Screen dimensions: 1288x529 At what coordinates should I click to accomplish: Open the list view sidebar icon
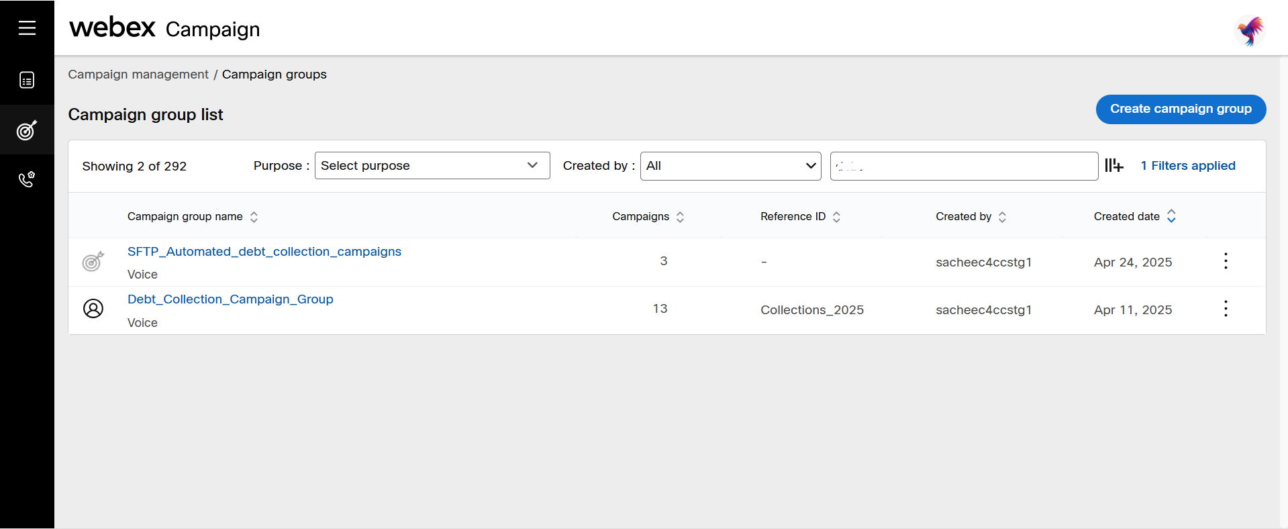(x=27, y=81)
